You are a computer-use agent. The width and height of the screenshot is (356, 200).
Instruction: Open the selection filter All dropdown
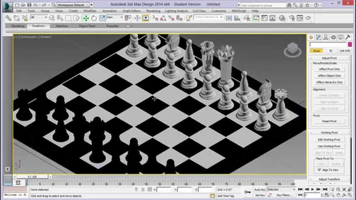[39, 17]
